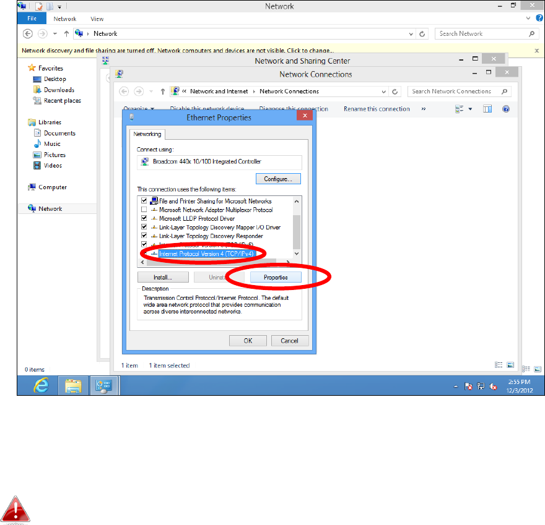Open File Explorer from the taskbar
This screenshot has height=525, width=545.
point(73,385)
